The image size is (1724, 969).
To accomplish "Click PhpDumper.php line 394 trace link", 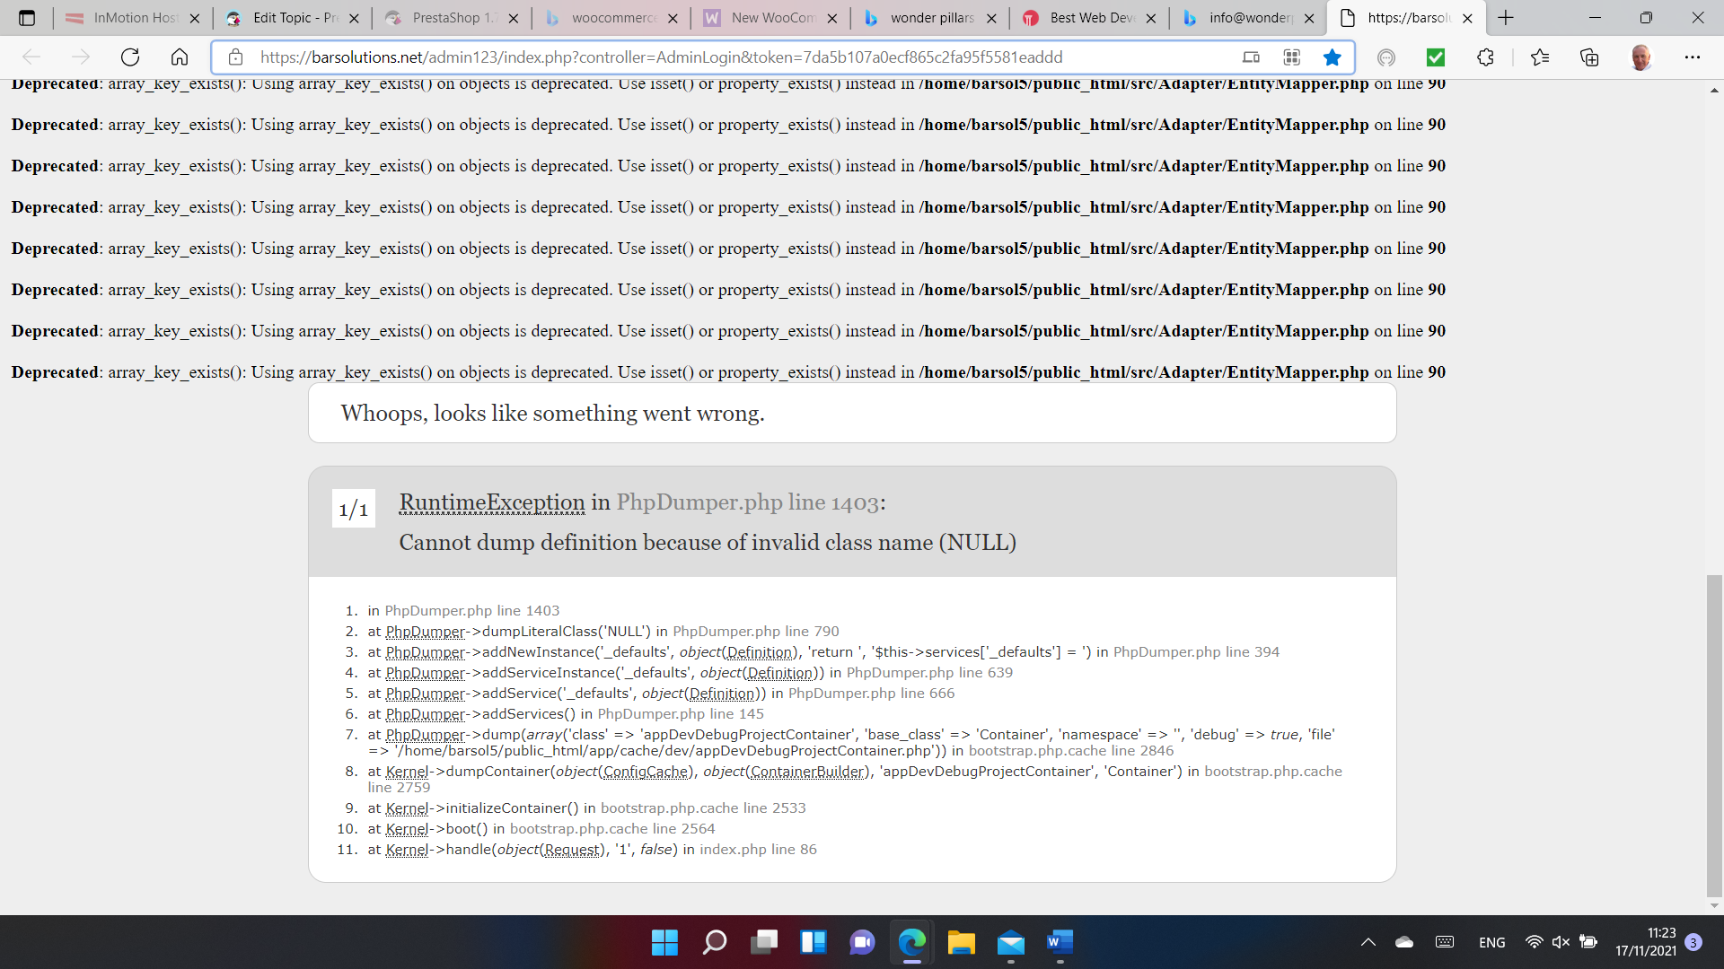I will pyautogui.click(x=1196, y=652).
